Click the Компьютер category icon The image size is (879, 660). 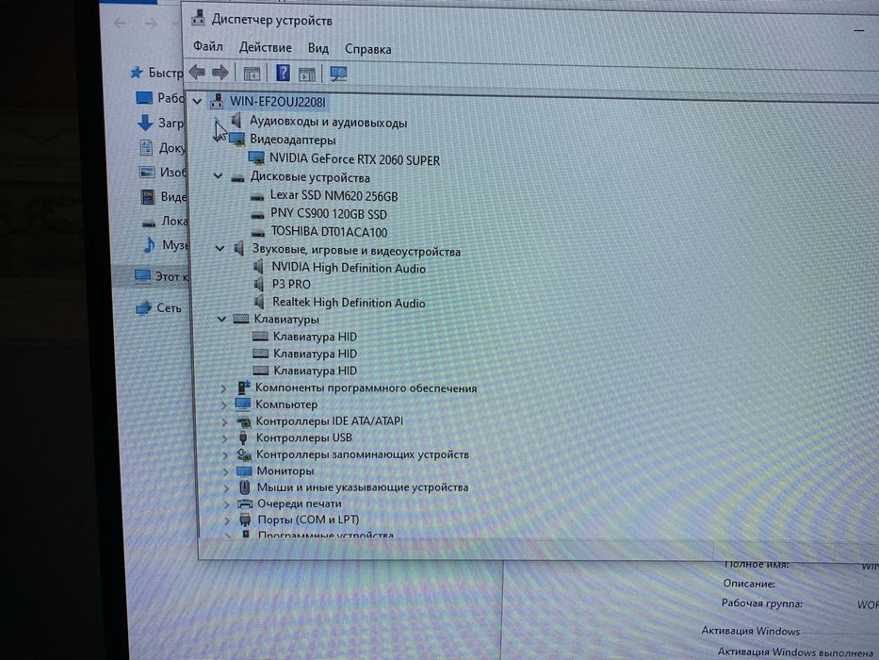(x=243, y=404)
